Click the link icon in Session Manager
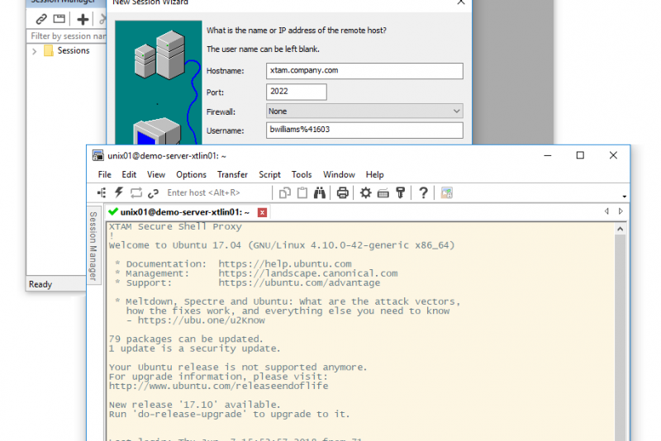The width and height of the screenshot is (661, 441). tap(40, 19)
